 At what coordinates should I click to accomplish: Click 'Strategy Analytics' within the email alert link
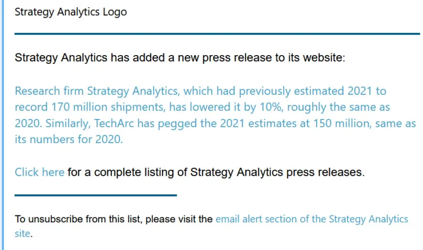click(368, 219)
